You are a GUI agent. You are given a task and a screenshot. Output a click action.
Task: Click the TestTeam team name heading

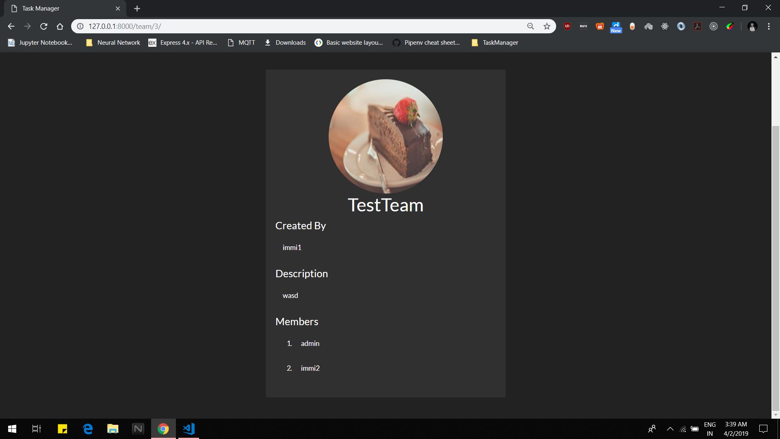point(386,205)
